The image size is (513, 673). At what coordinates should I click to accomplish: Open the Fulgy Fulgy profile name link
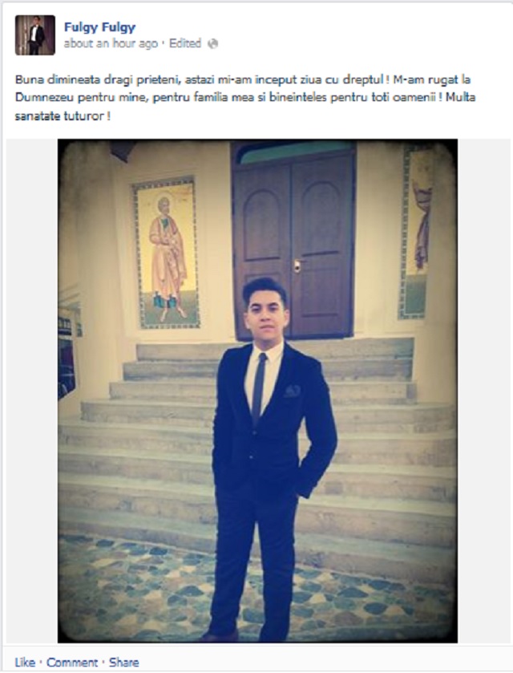(99, 27)
